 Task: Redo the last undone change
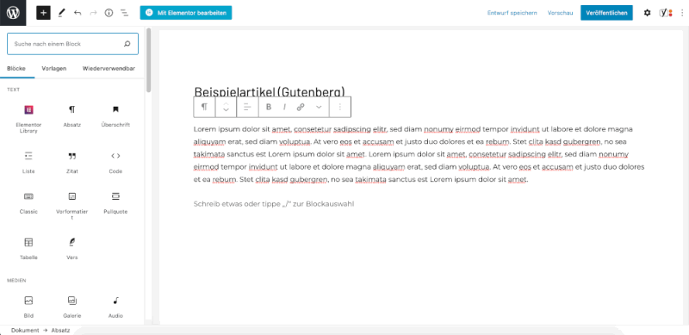[93, 13]
